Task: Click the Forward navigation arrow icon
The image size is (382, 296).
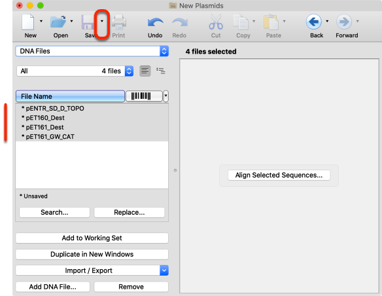Action: point(344,22)
